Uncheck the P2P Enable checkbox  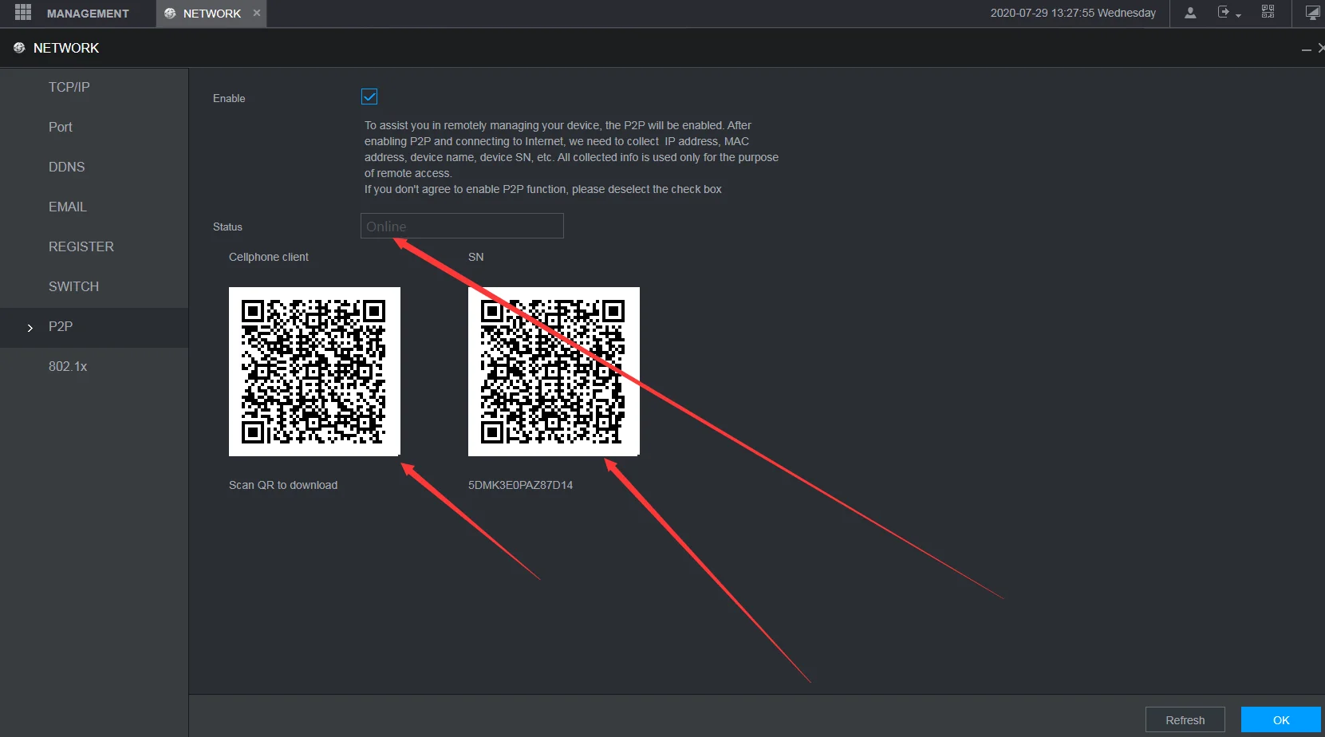369,97
